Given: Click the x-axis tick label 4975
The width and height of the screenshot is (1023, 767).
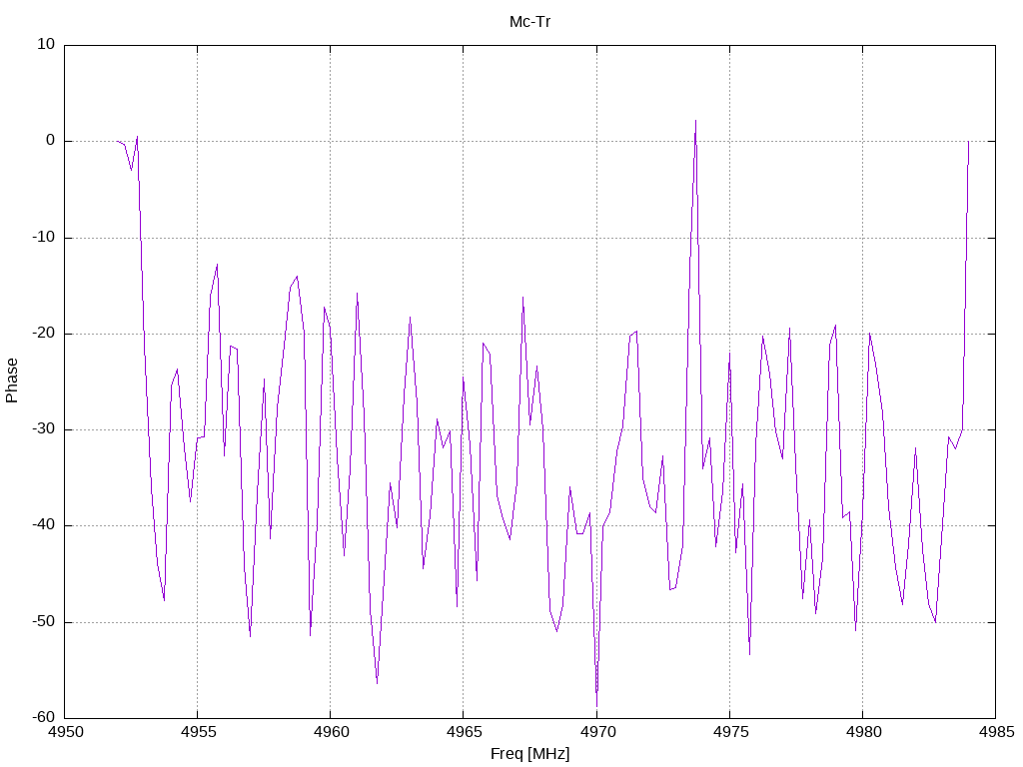Looking at the screenshot, I should 730,732.
